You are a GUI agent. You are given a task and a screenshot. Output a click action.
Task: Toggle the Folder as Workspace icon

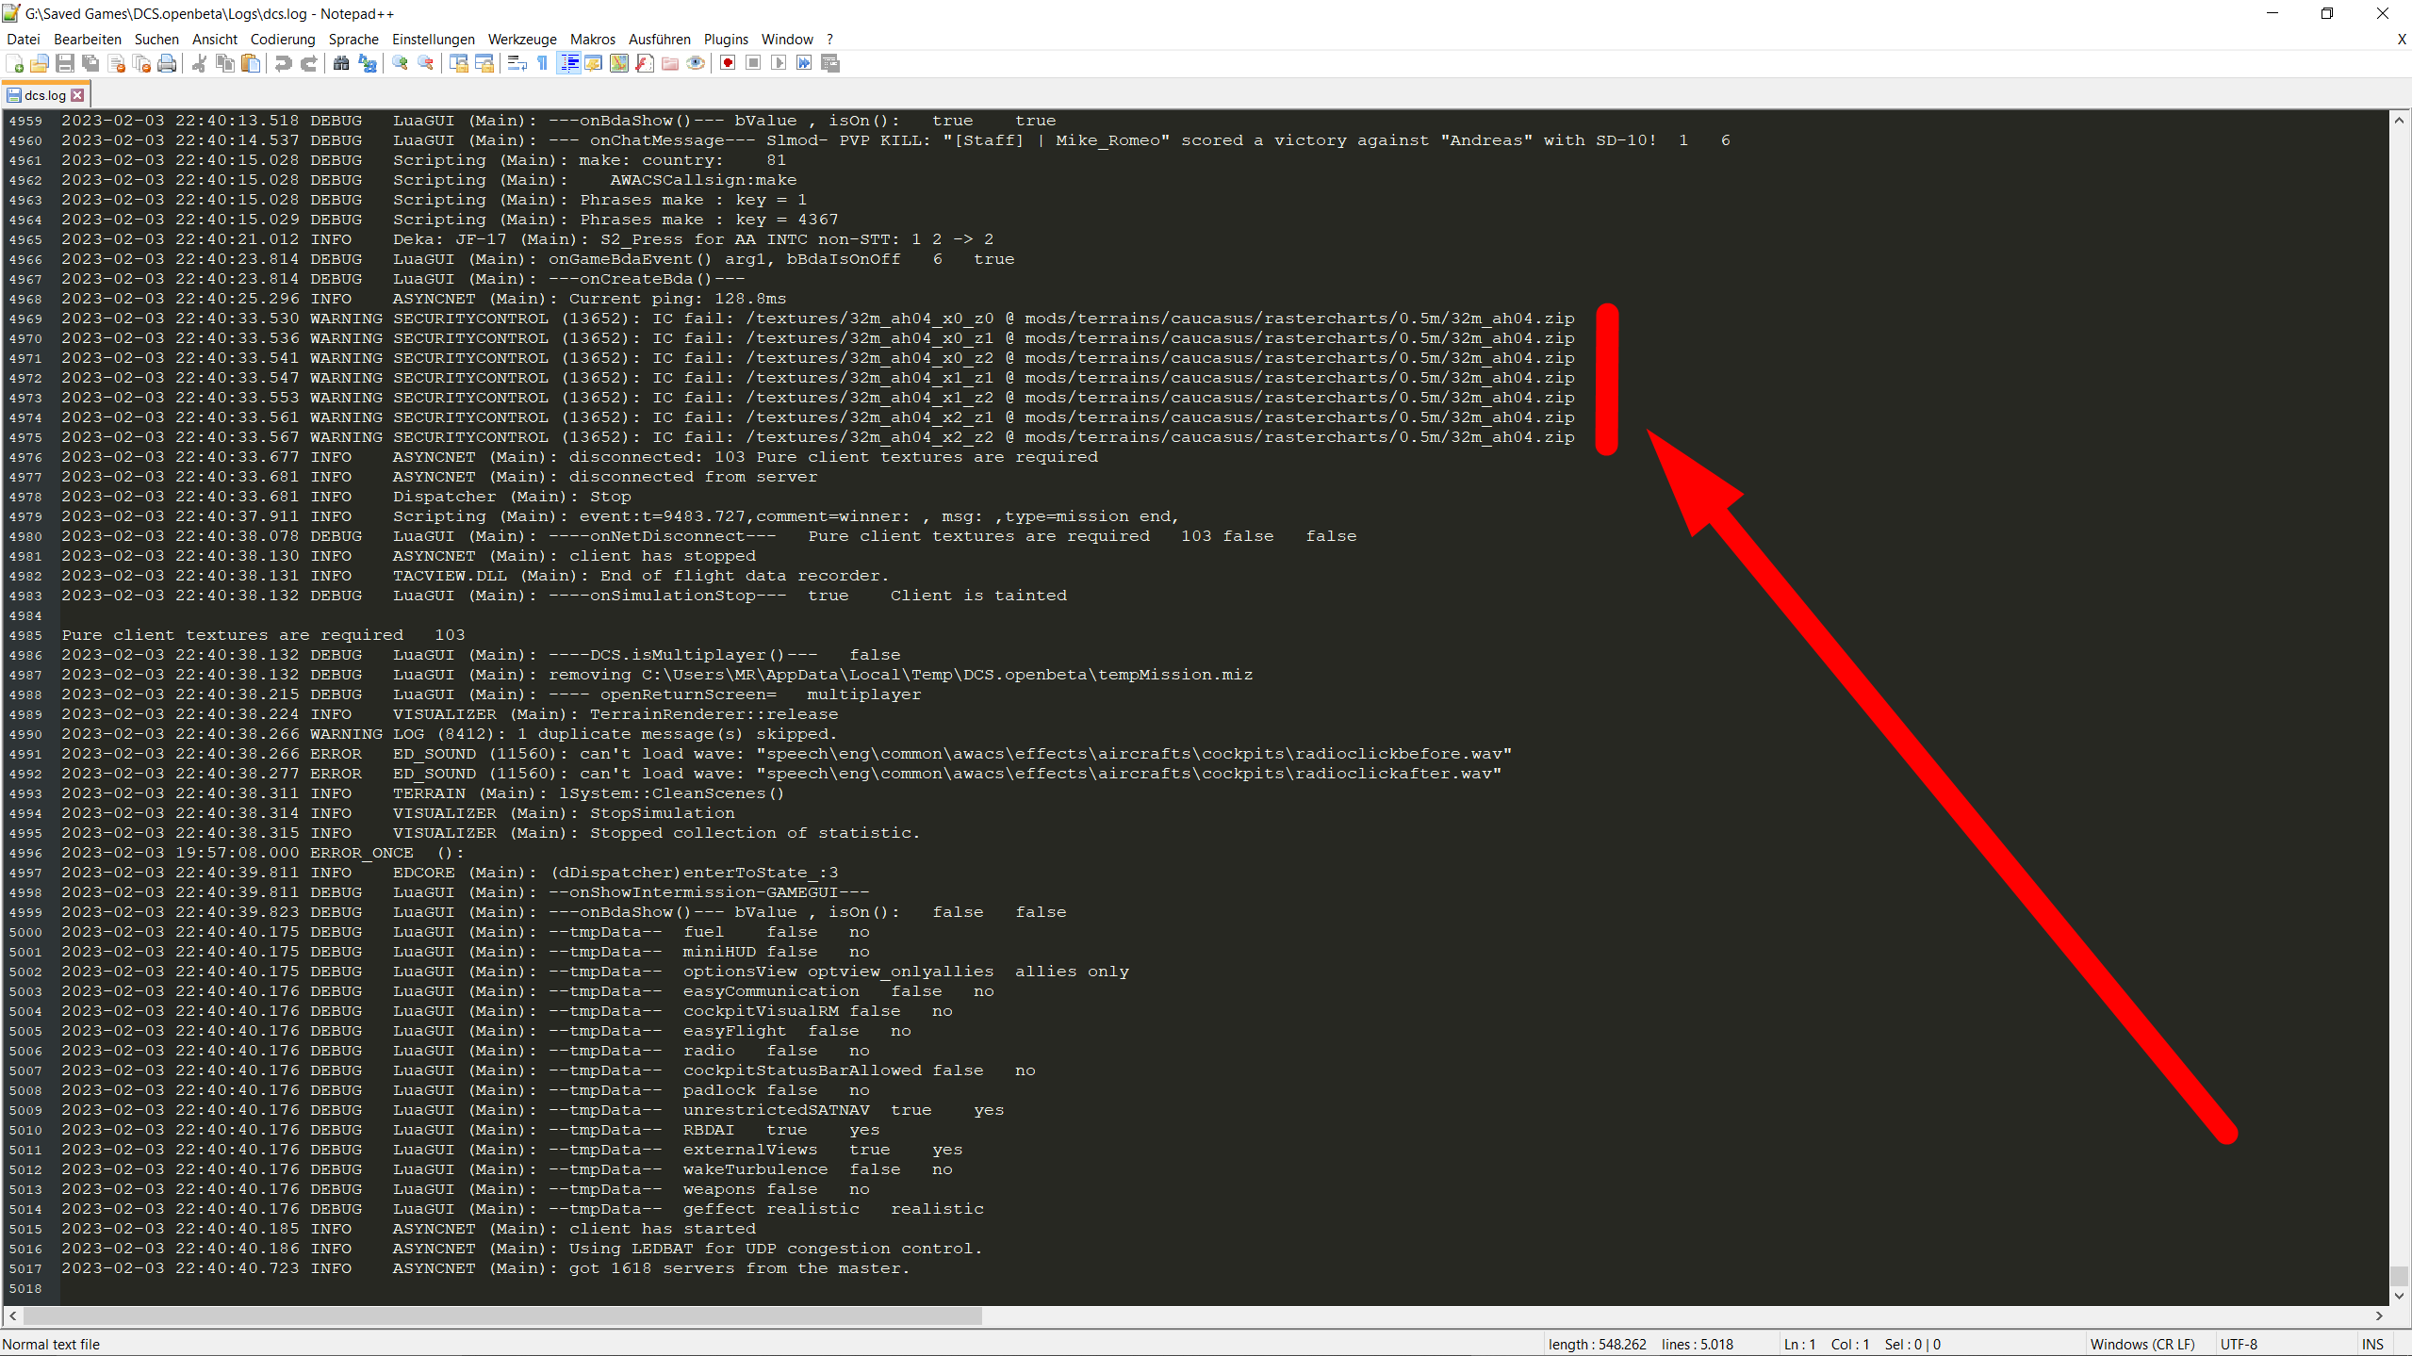coord(670,63)
